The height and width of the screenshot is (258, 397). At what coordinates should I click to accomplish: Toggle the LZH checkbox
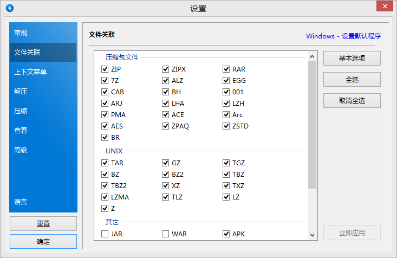tap(226, 103)
